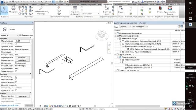
Task: Expand Механизмы Удаляемый воздух 2 node
Action: pos(120,52)
